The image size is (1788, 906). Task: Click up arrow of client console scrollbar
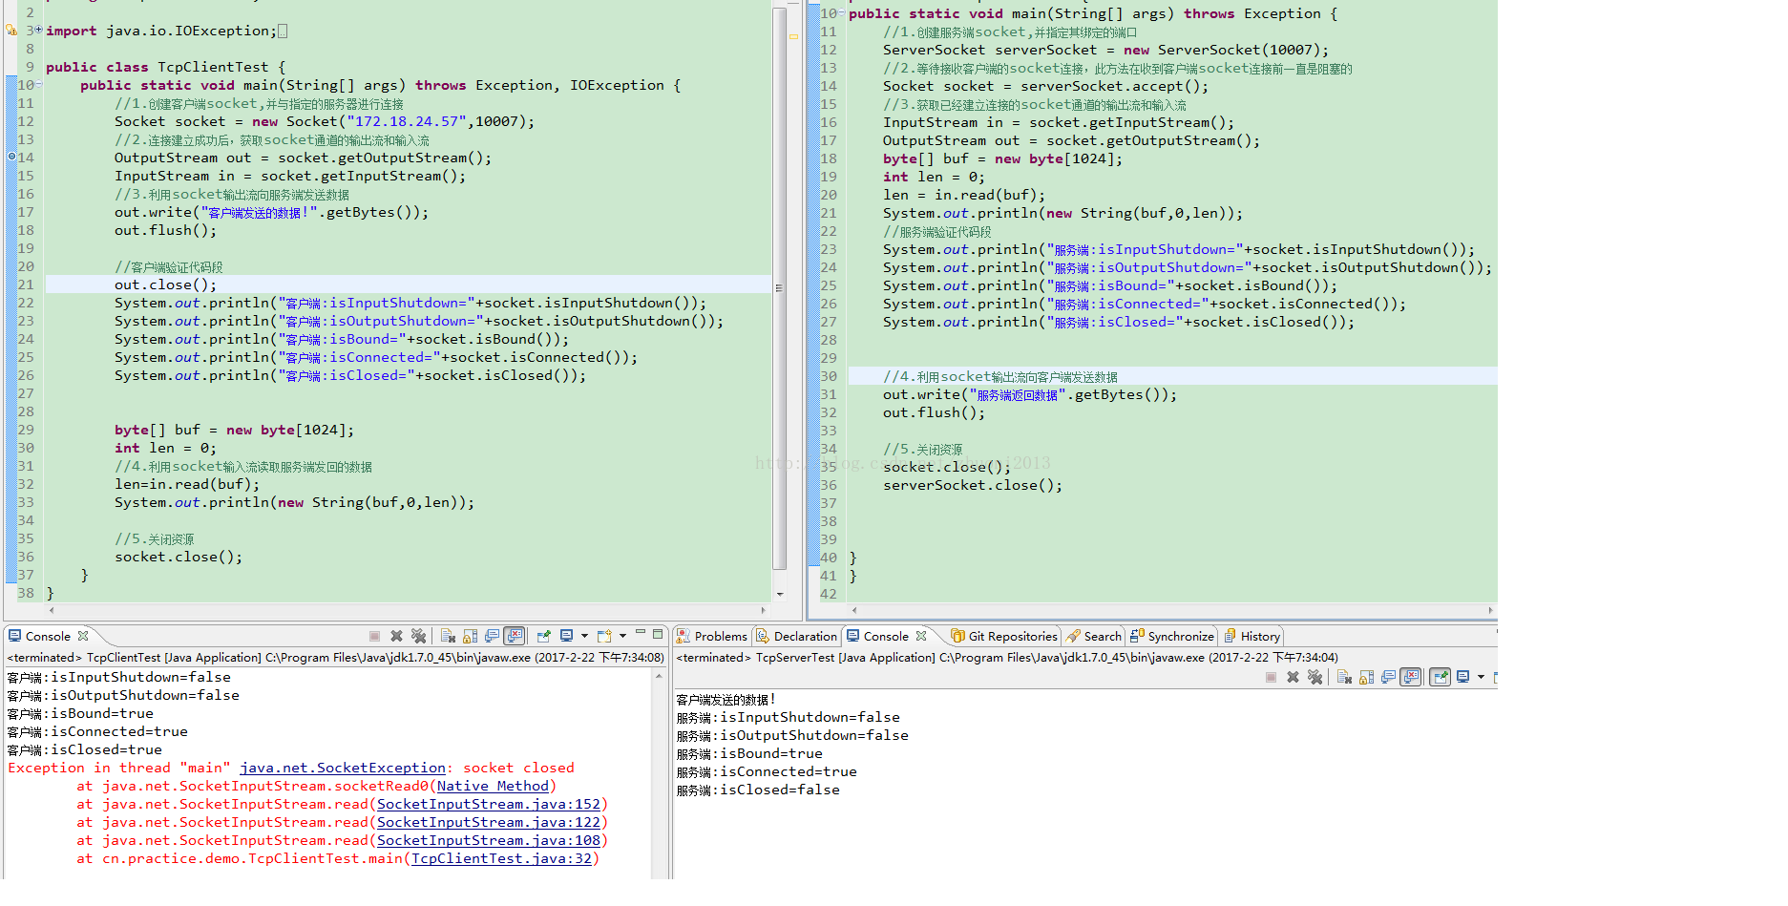point(659,676)
